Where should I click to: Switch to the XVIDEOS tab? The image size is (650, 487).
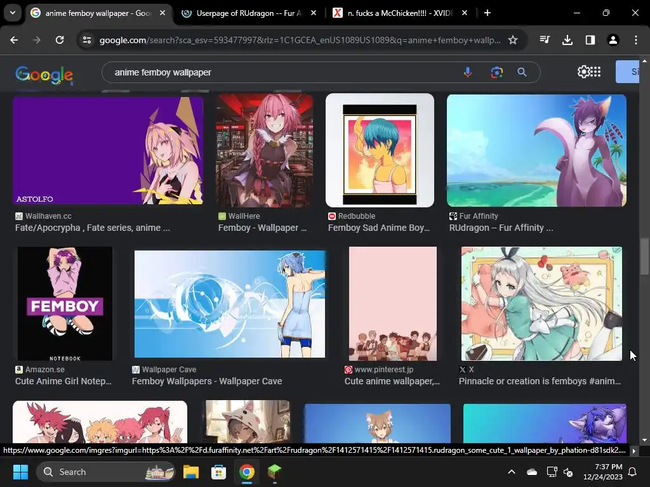click(401, 13)
